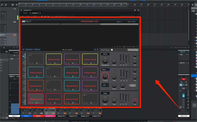197x122 pixels.
Task: Click the bar-chart icon above input channel
Action: tap(7, 51)
